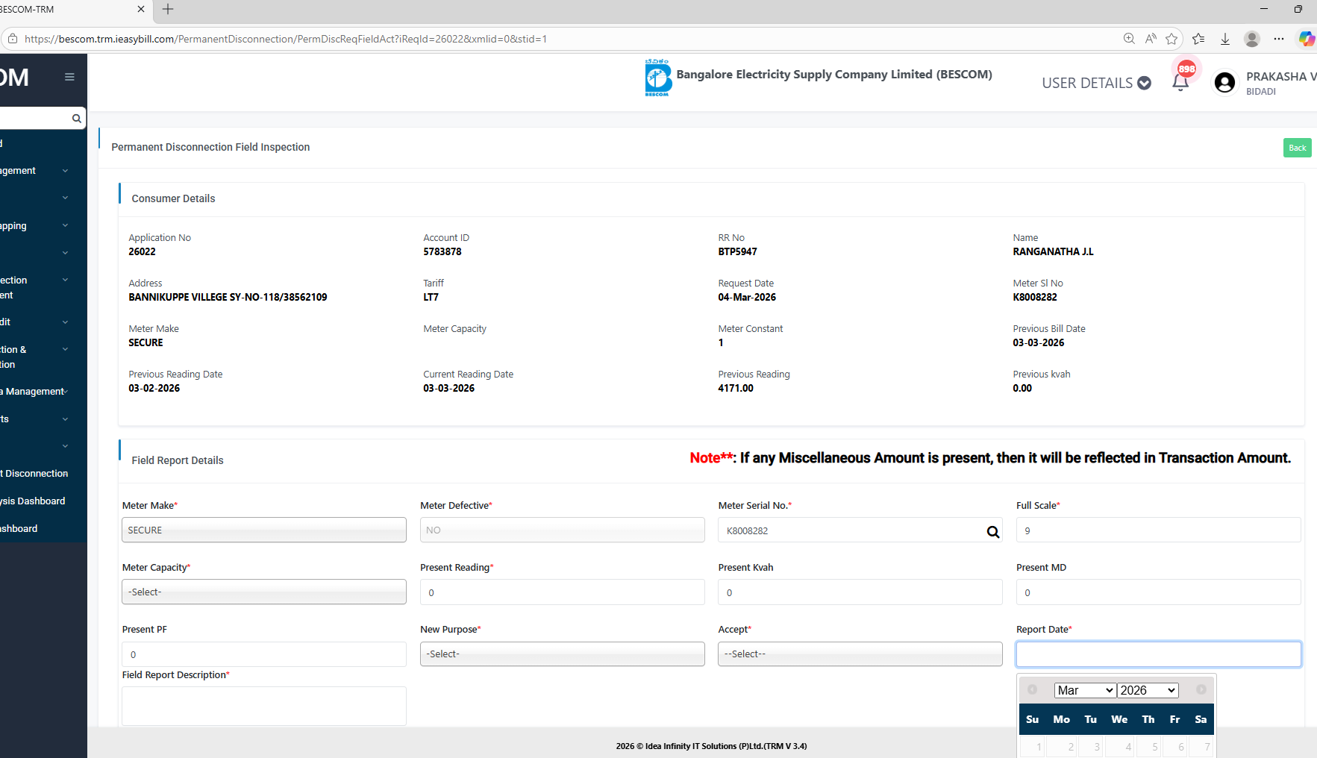Open the browser favorites list
1317x758 pixels.
1198,39
